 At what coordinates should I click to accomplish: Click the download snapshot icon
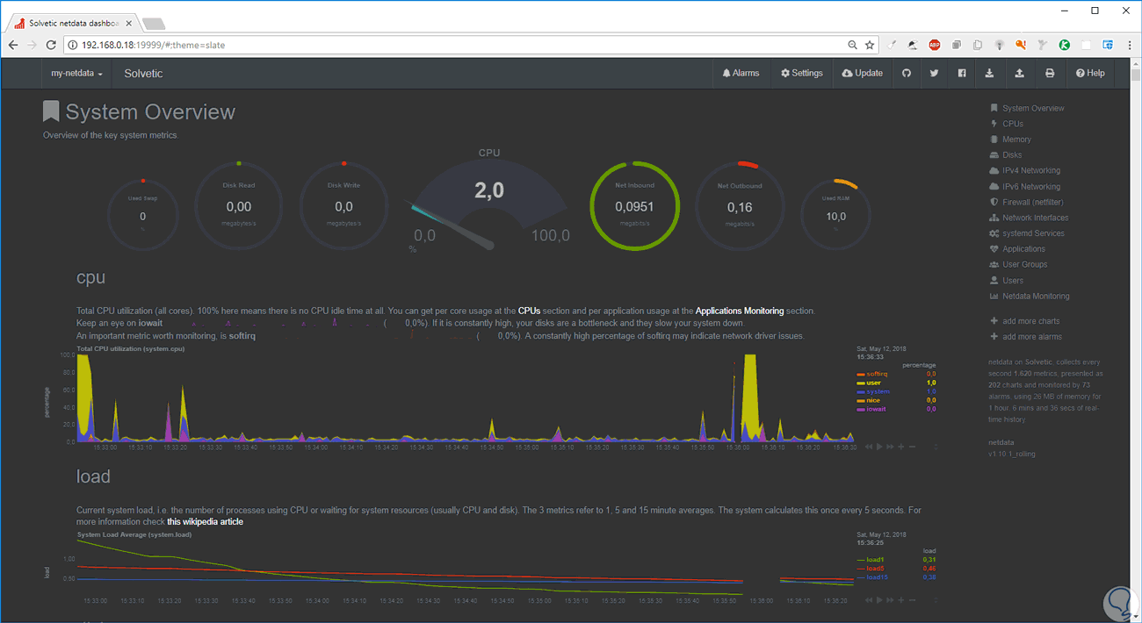(990, 74)
